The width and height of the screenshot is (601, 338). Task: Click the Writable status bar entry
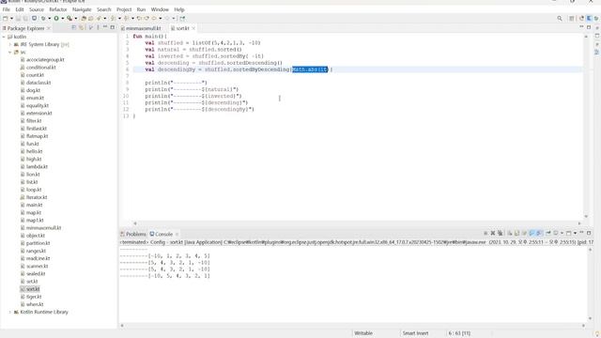coord(363,333)
